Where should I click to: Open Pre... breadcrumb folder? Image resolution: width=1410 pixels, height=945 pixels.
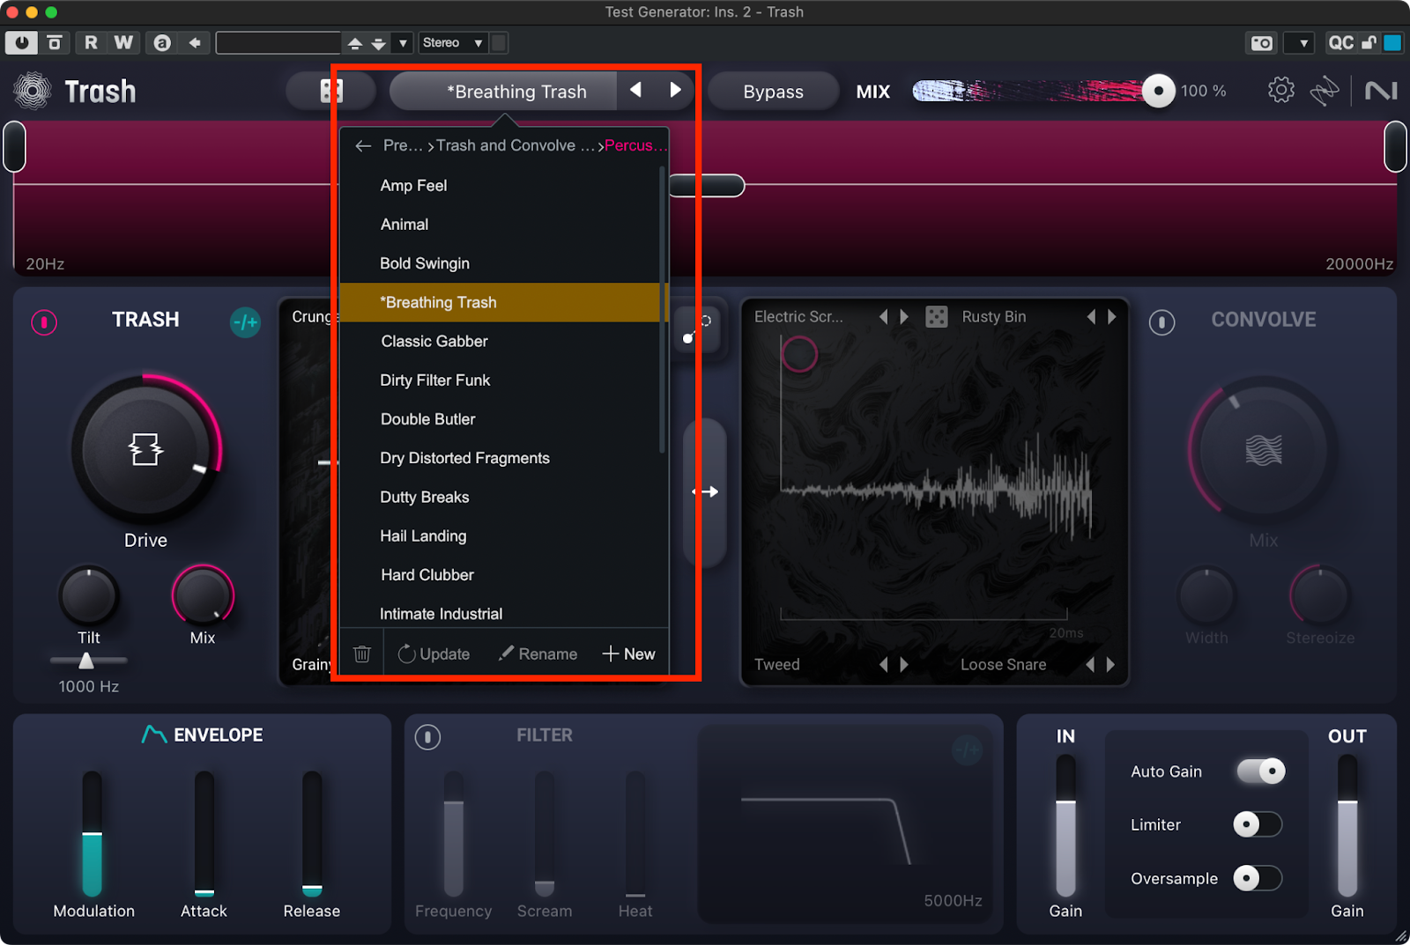(x=403, y=145)
